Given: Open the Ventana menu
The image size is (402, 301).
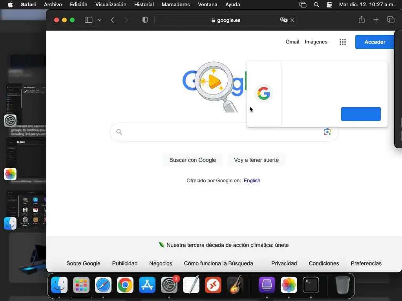Looking at the screenshot, I should [x=207, y=4].
